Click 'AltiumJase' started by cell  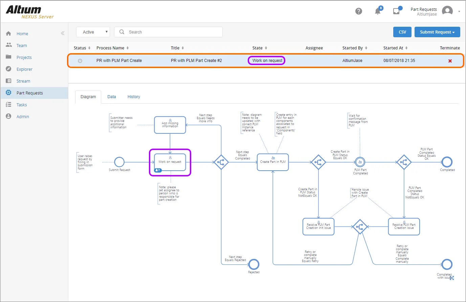[x=352, y=61]
